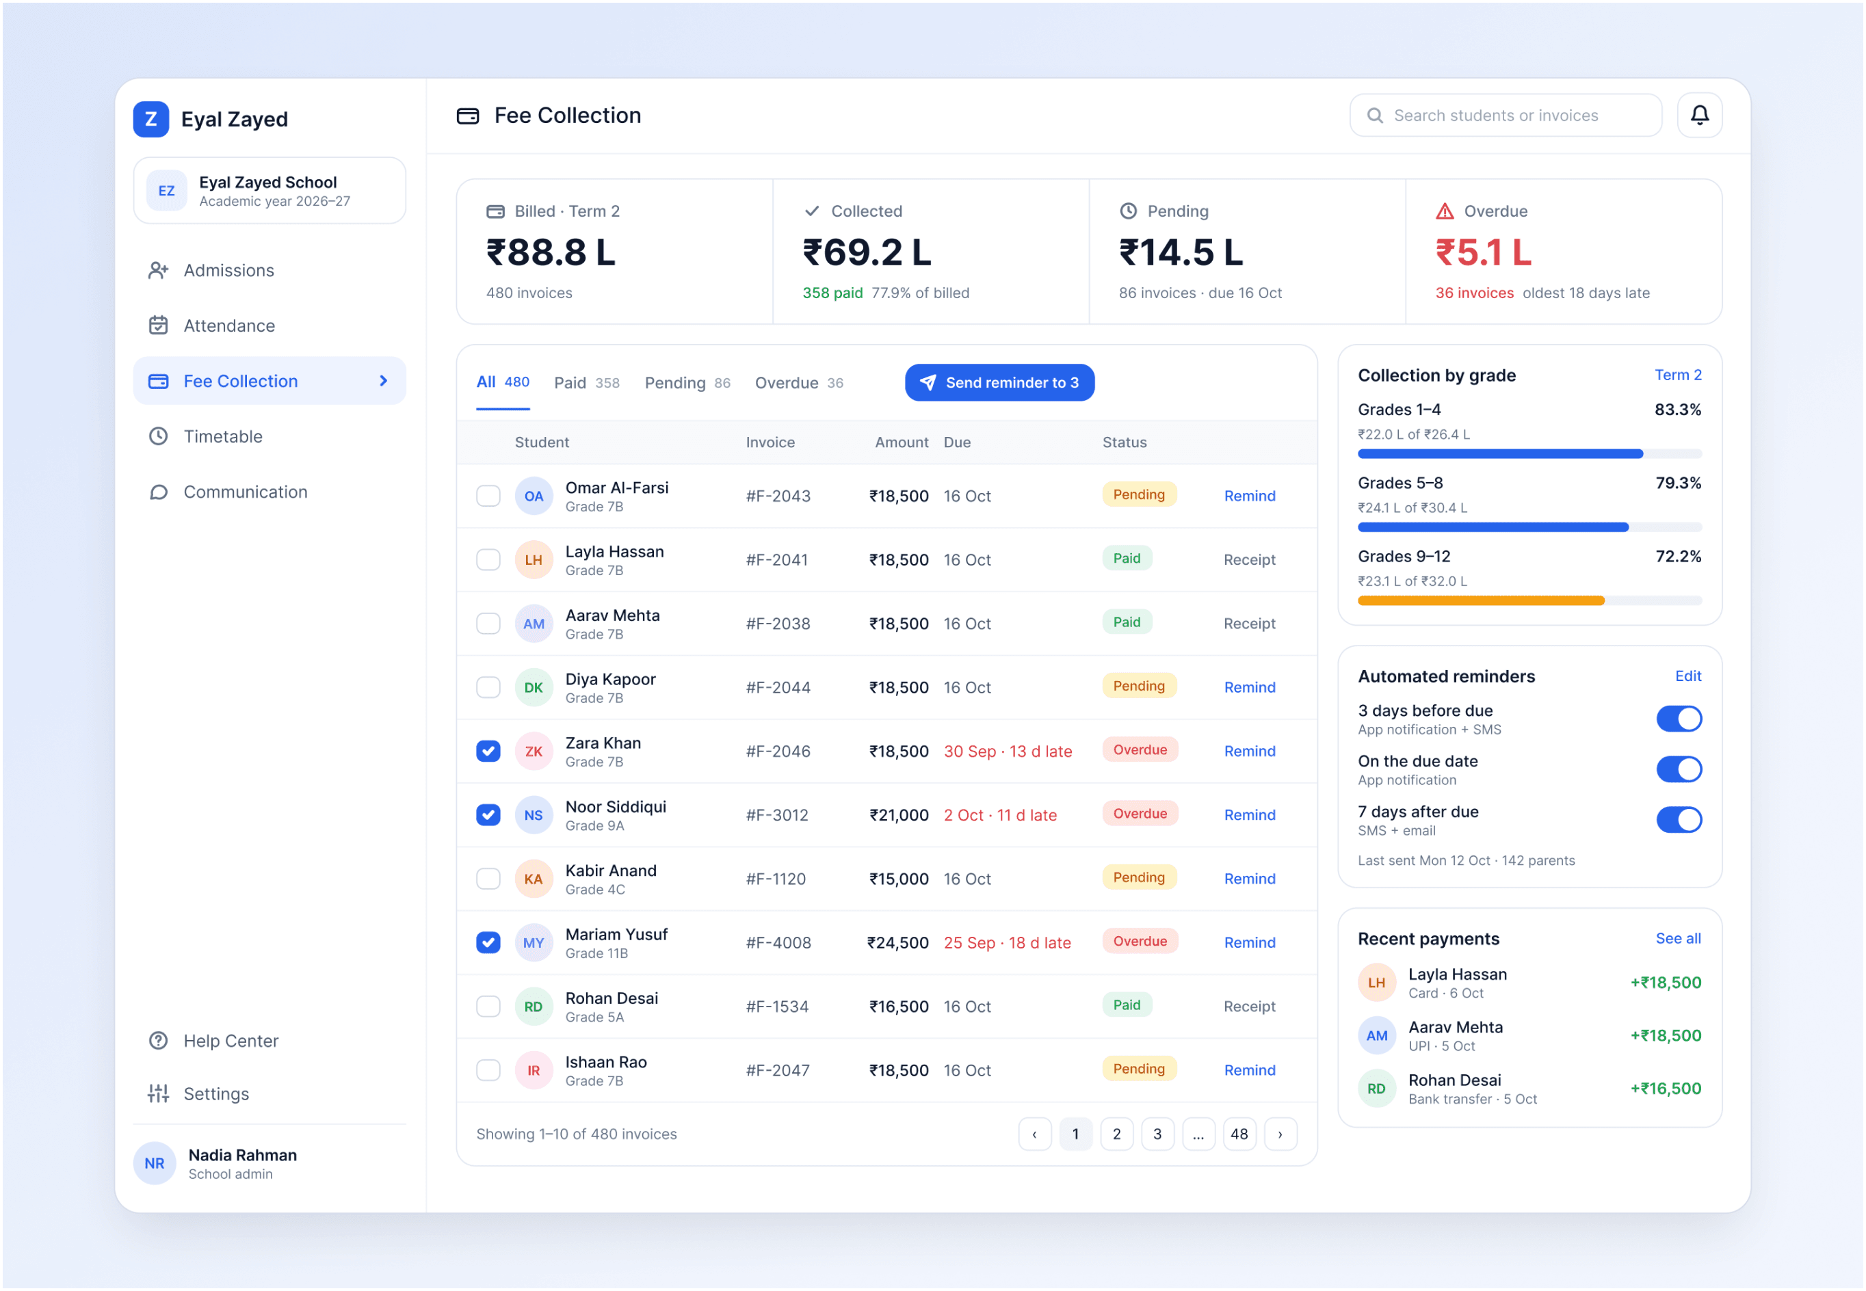Click Nadia Rahman's NR avatar

(x=154, y=1163)
